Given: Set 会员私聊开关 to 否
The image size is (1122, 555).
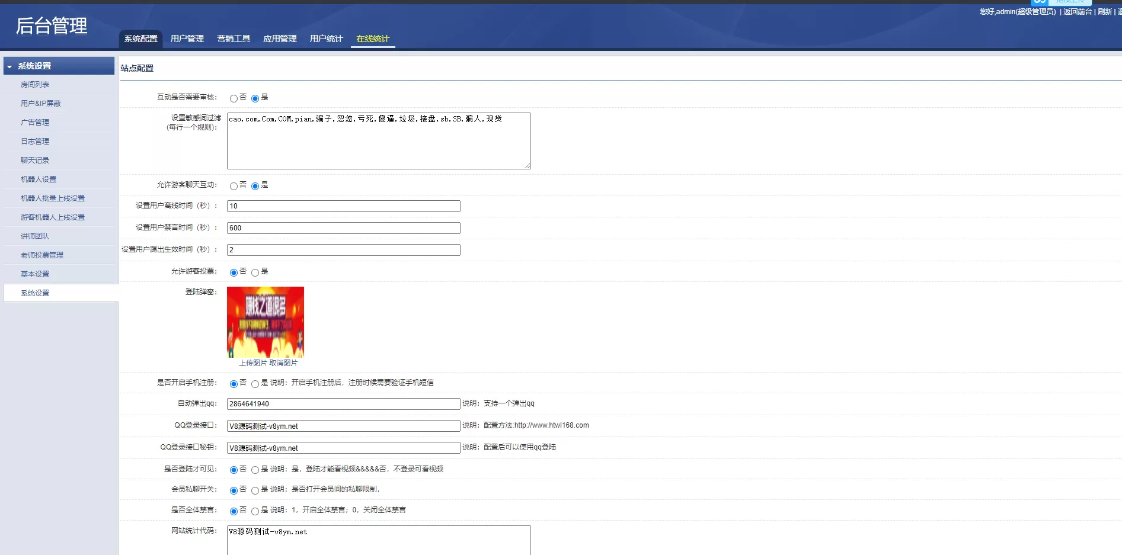Looking at the screenshot, I should (x=234, y=490).
